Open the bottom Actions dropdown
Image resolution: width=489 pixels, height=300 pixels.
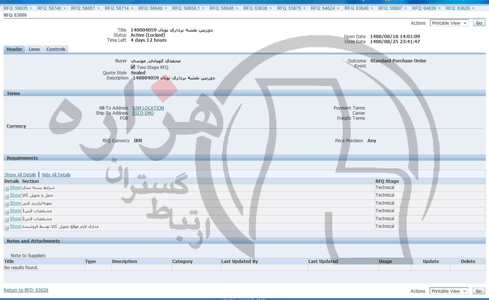449,291
